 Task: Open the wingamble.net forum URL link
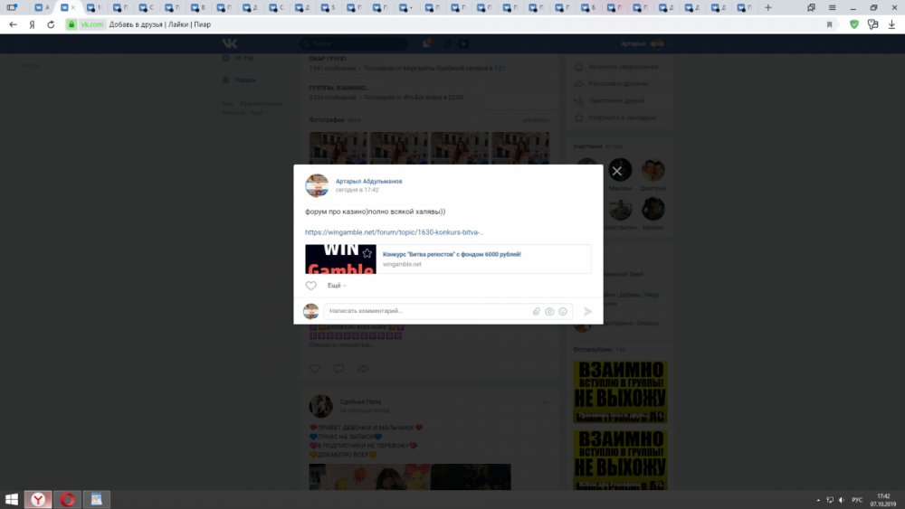pyautogui.click(x=394, y=232)
